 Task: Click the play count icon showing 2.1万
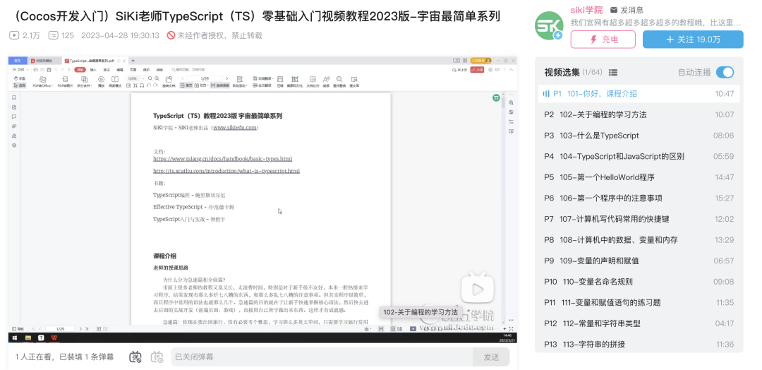coord(14,35)
